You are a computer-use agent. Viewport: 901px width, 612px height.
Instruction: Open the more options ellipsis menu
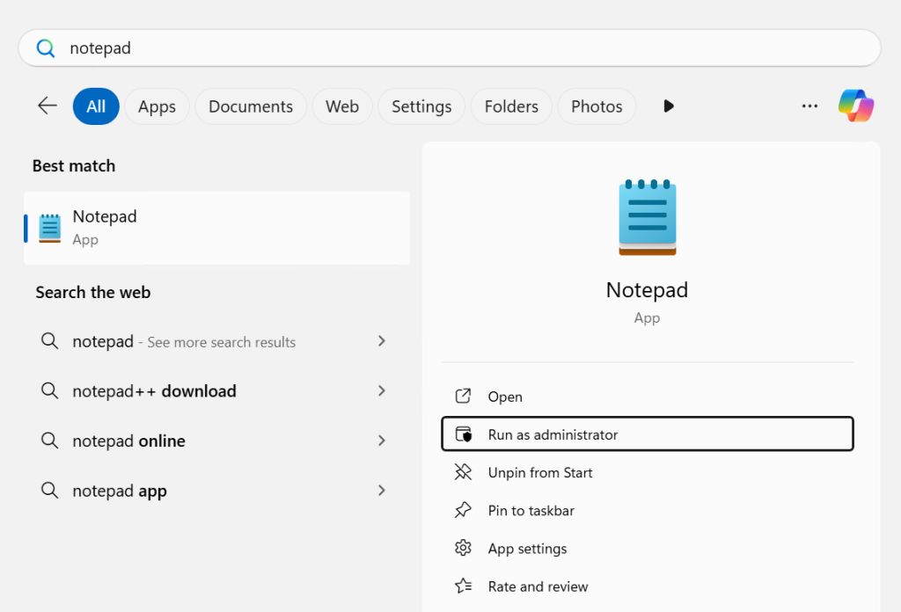click(809, 106)
